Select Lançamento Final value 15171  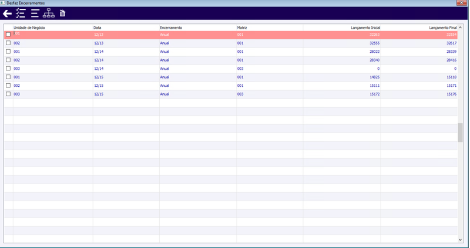pyautogui.click(x=451, y=86)
